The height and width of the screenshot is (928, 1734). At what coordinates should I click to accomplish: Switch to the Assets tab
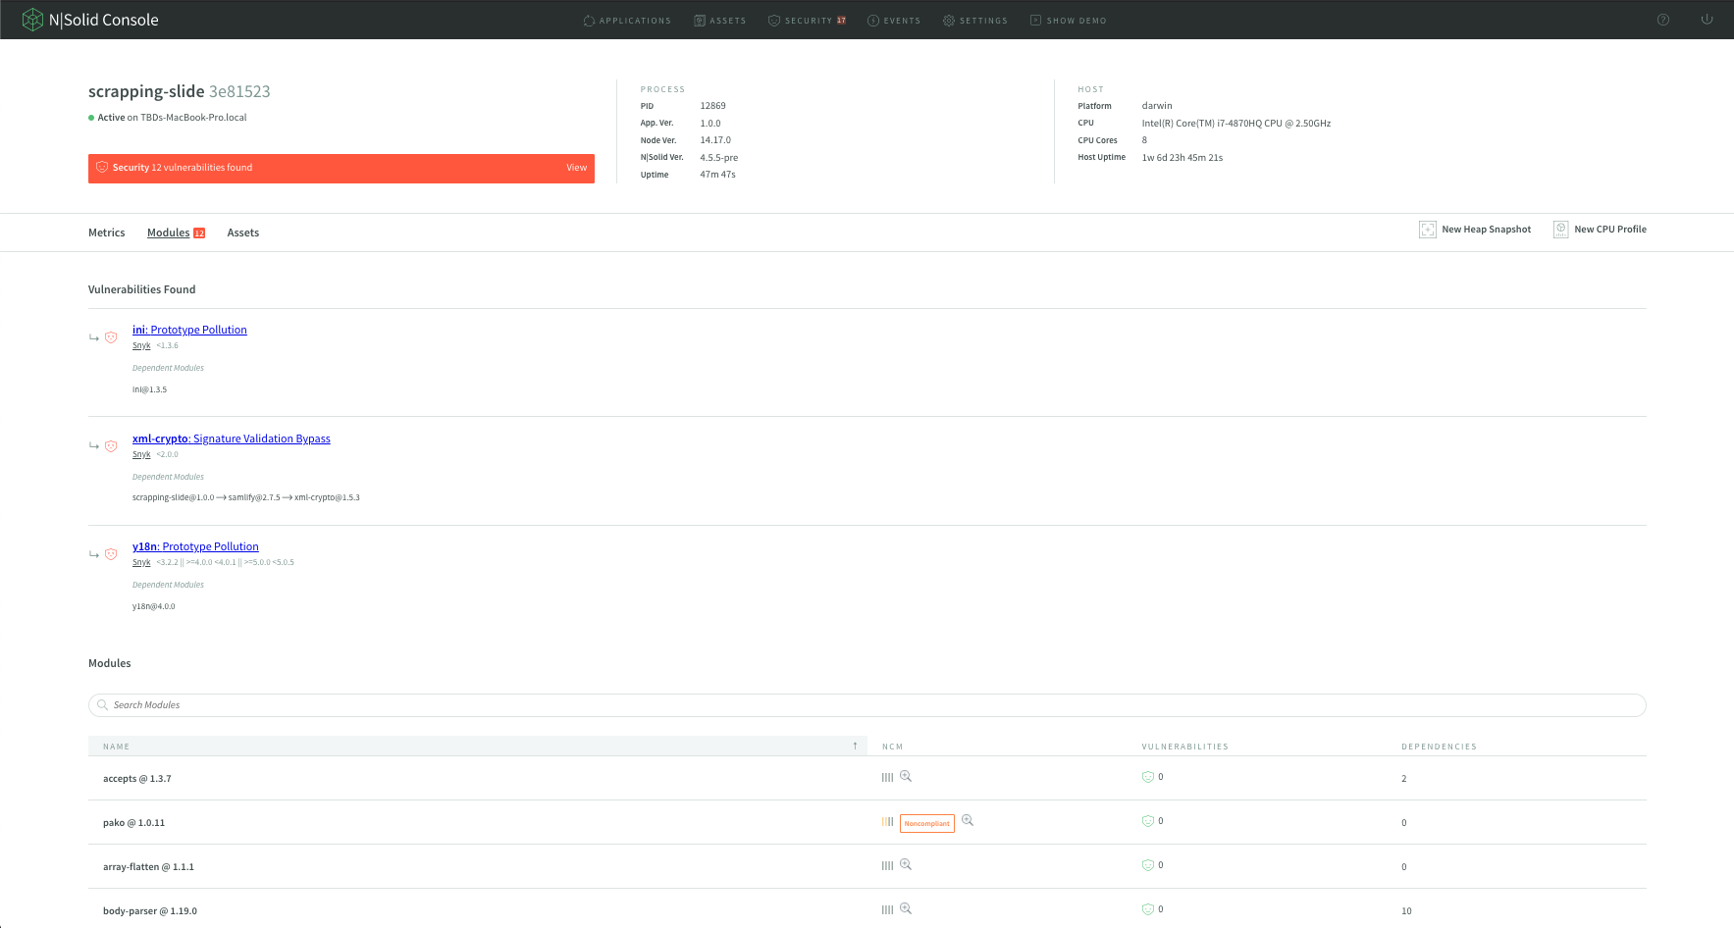[x=243, y=232]
